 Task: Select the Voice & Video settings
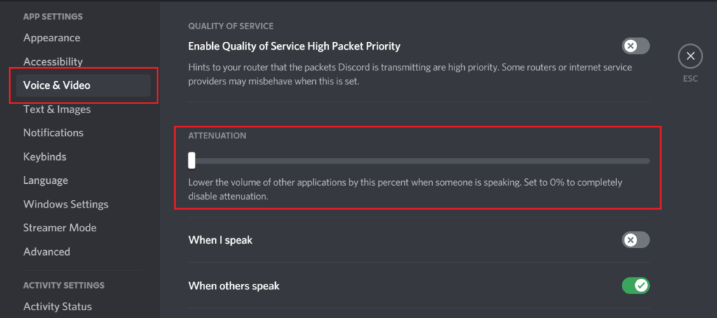(x=57, y=85)
